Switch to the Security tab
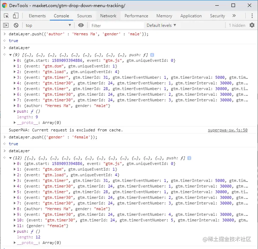This screenshot has height=249, width=258. (x=217, y=16)
